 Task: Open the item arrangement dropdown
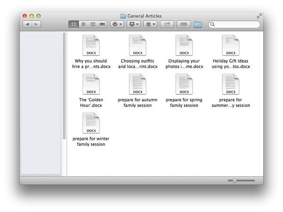point(150,24)
